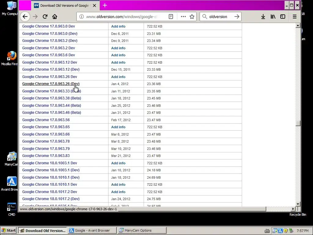Click the security shield tray icon
The height and width of the screenshot is (235, 313).
coord(286,231)
